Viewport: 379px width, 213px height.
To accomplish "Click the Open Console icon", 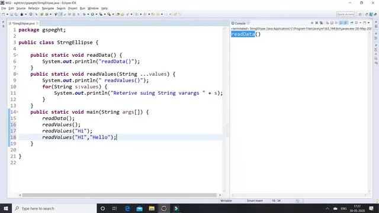I will coord(365,22).
